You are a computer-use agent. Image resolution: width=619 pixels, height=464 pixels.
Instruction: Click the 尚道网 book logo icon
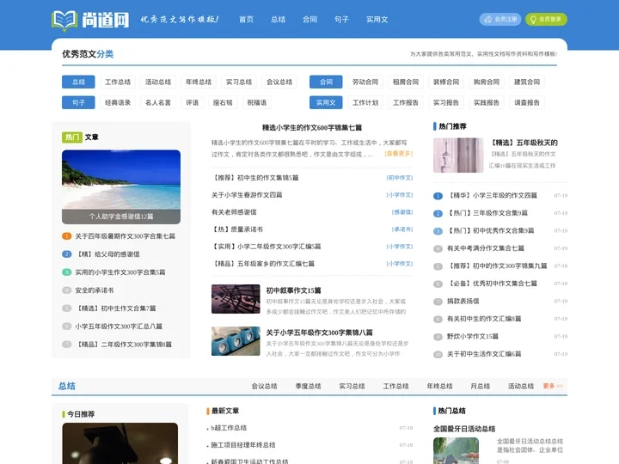tap(64, 20)
